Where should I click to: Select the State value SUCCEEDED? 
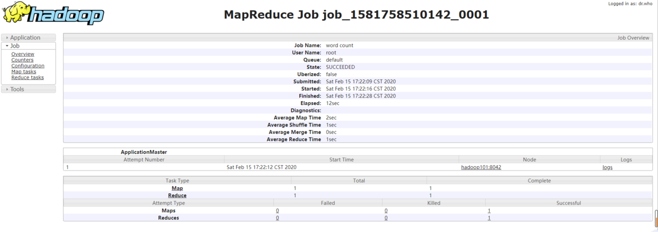[340, 67]
